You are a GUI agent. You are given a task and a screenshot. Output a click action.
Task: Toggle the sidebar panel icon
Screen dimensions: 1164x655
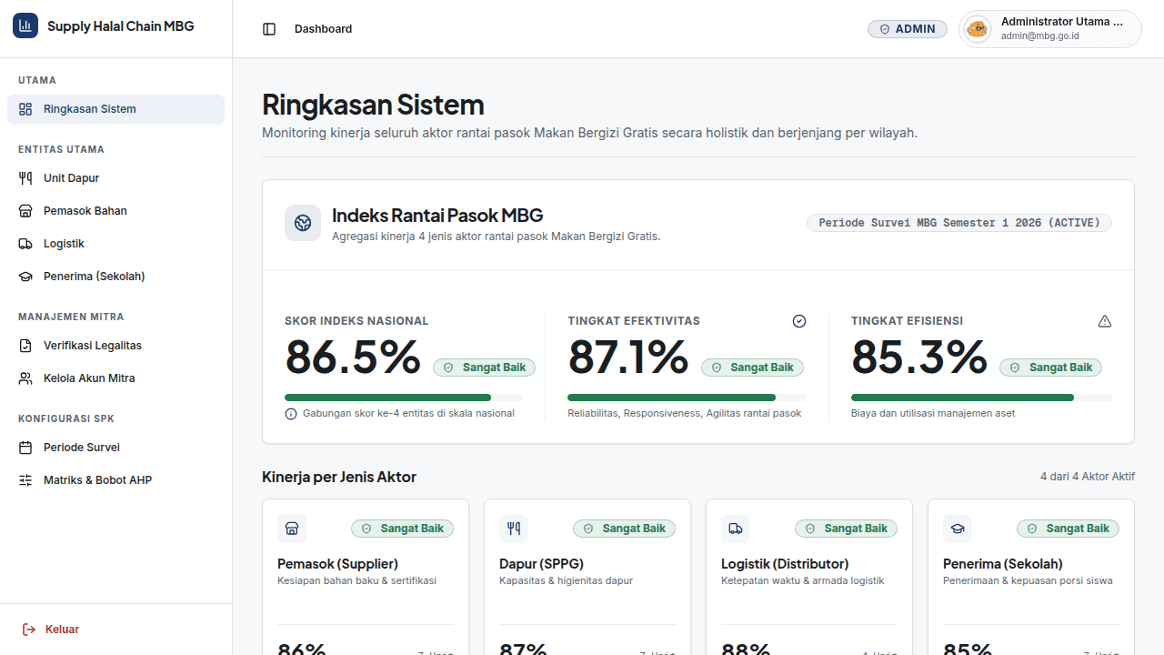pos(269,29)
